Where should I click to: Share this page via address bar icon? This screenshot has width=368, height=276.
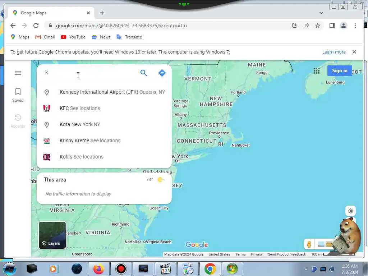pos(306,26)
